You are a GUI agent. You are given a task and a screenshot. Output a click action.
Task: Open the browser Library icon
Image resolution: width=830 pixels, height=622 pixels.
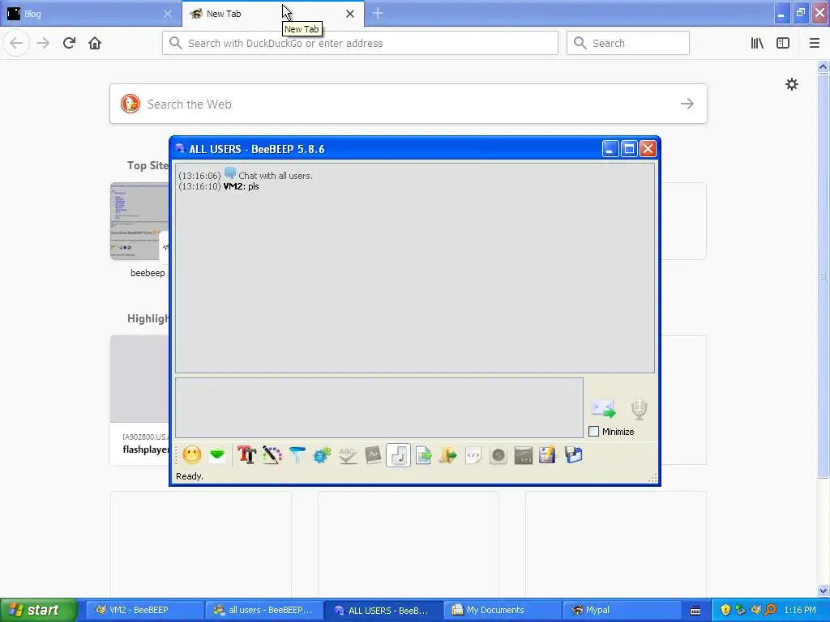click(757, 43)
